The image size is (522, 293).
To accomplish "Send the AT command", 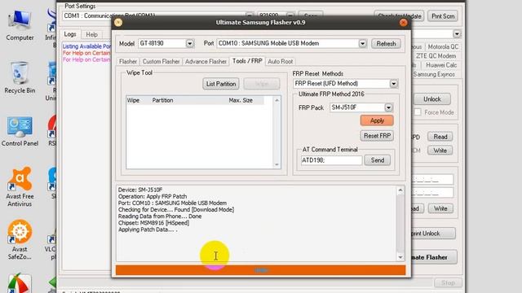I will click(377, 160).
